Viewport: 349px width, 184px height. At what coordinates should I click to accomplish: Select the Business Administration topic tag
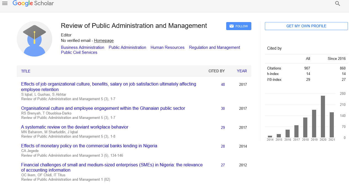tap(82, 47)
